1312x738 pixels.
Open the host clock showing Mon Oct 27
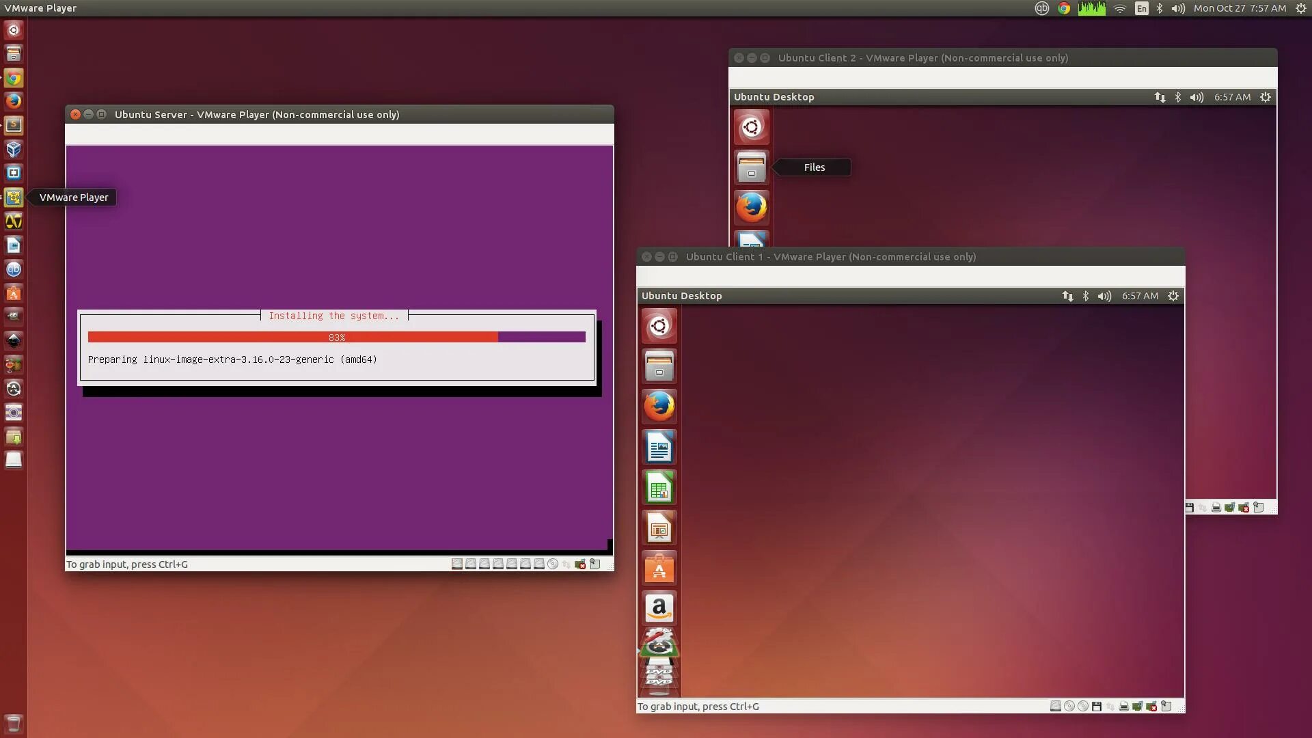pos(1240,8)
